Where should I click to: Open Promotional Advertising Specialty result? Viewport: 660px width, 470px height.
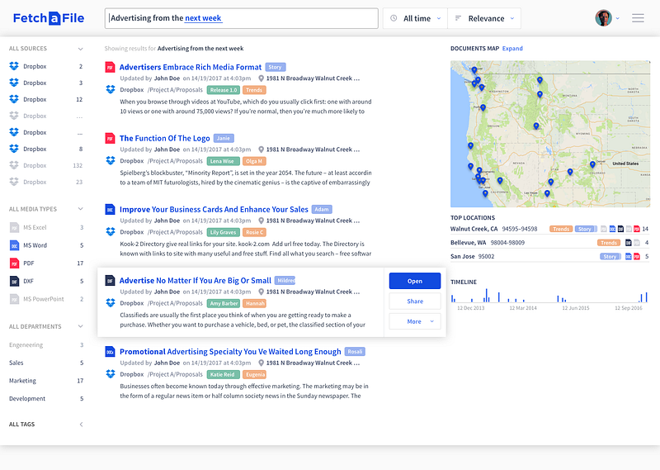coord(230,352)
